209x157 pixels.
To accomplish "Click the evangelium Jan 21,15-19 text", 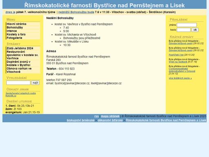I will point(22,112).
